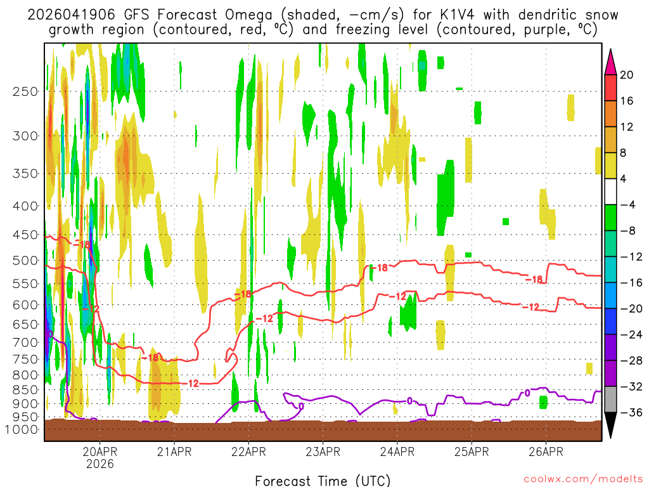This screenshot has width=649, height=487.
Task: Click the 500 pressure level label
Action: click(25, 261)
